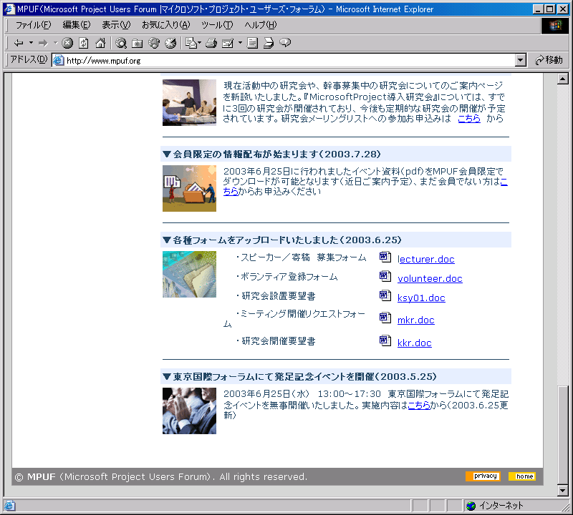Open the volunteer.doc link
The image size is (573, 515).
[x=430, y=278]
